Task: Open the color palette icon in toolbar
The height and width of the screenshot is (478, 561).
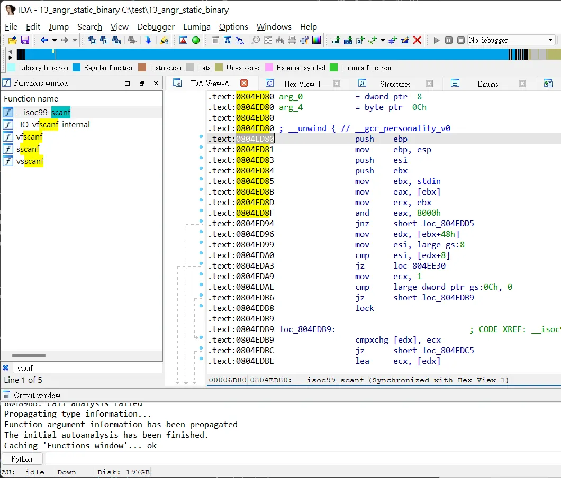Action: click(316, 40)
